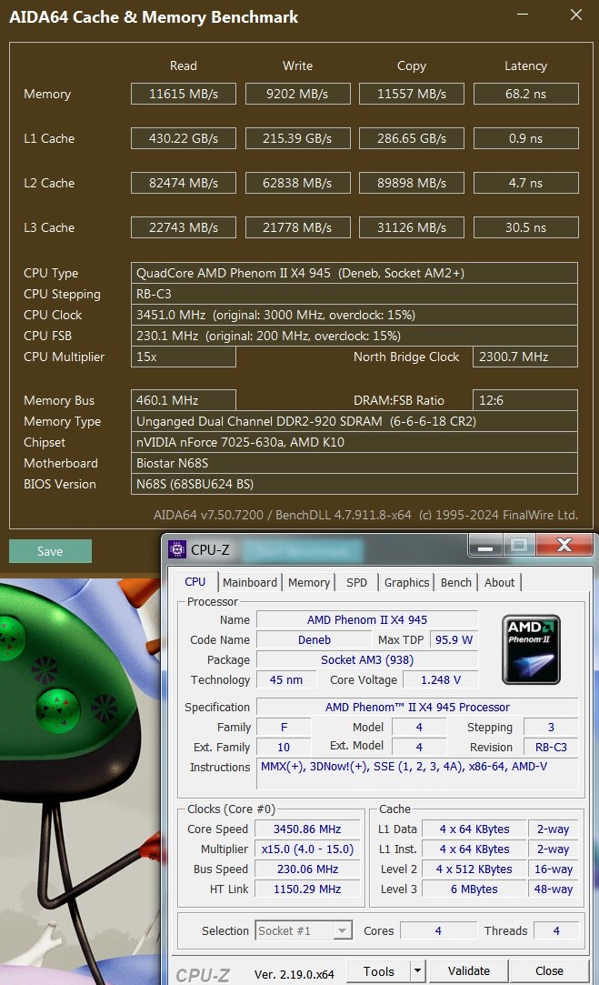Viewport: 599px width, 985px height.
Task: Select the Memory Copy 11557 MB/s value
Action: (x=412, y=94)
